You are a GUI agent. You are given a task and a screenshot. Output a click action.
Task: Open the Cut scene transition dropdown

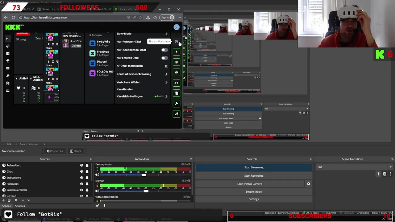pyautogui.click(x=354, y=167)
